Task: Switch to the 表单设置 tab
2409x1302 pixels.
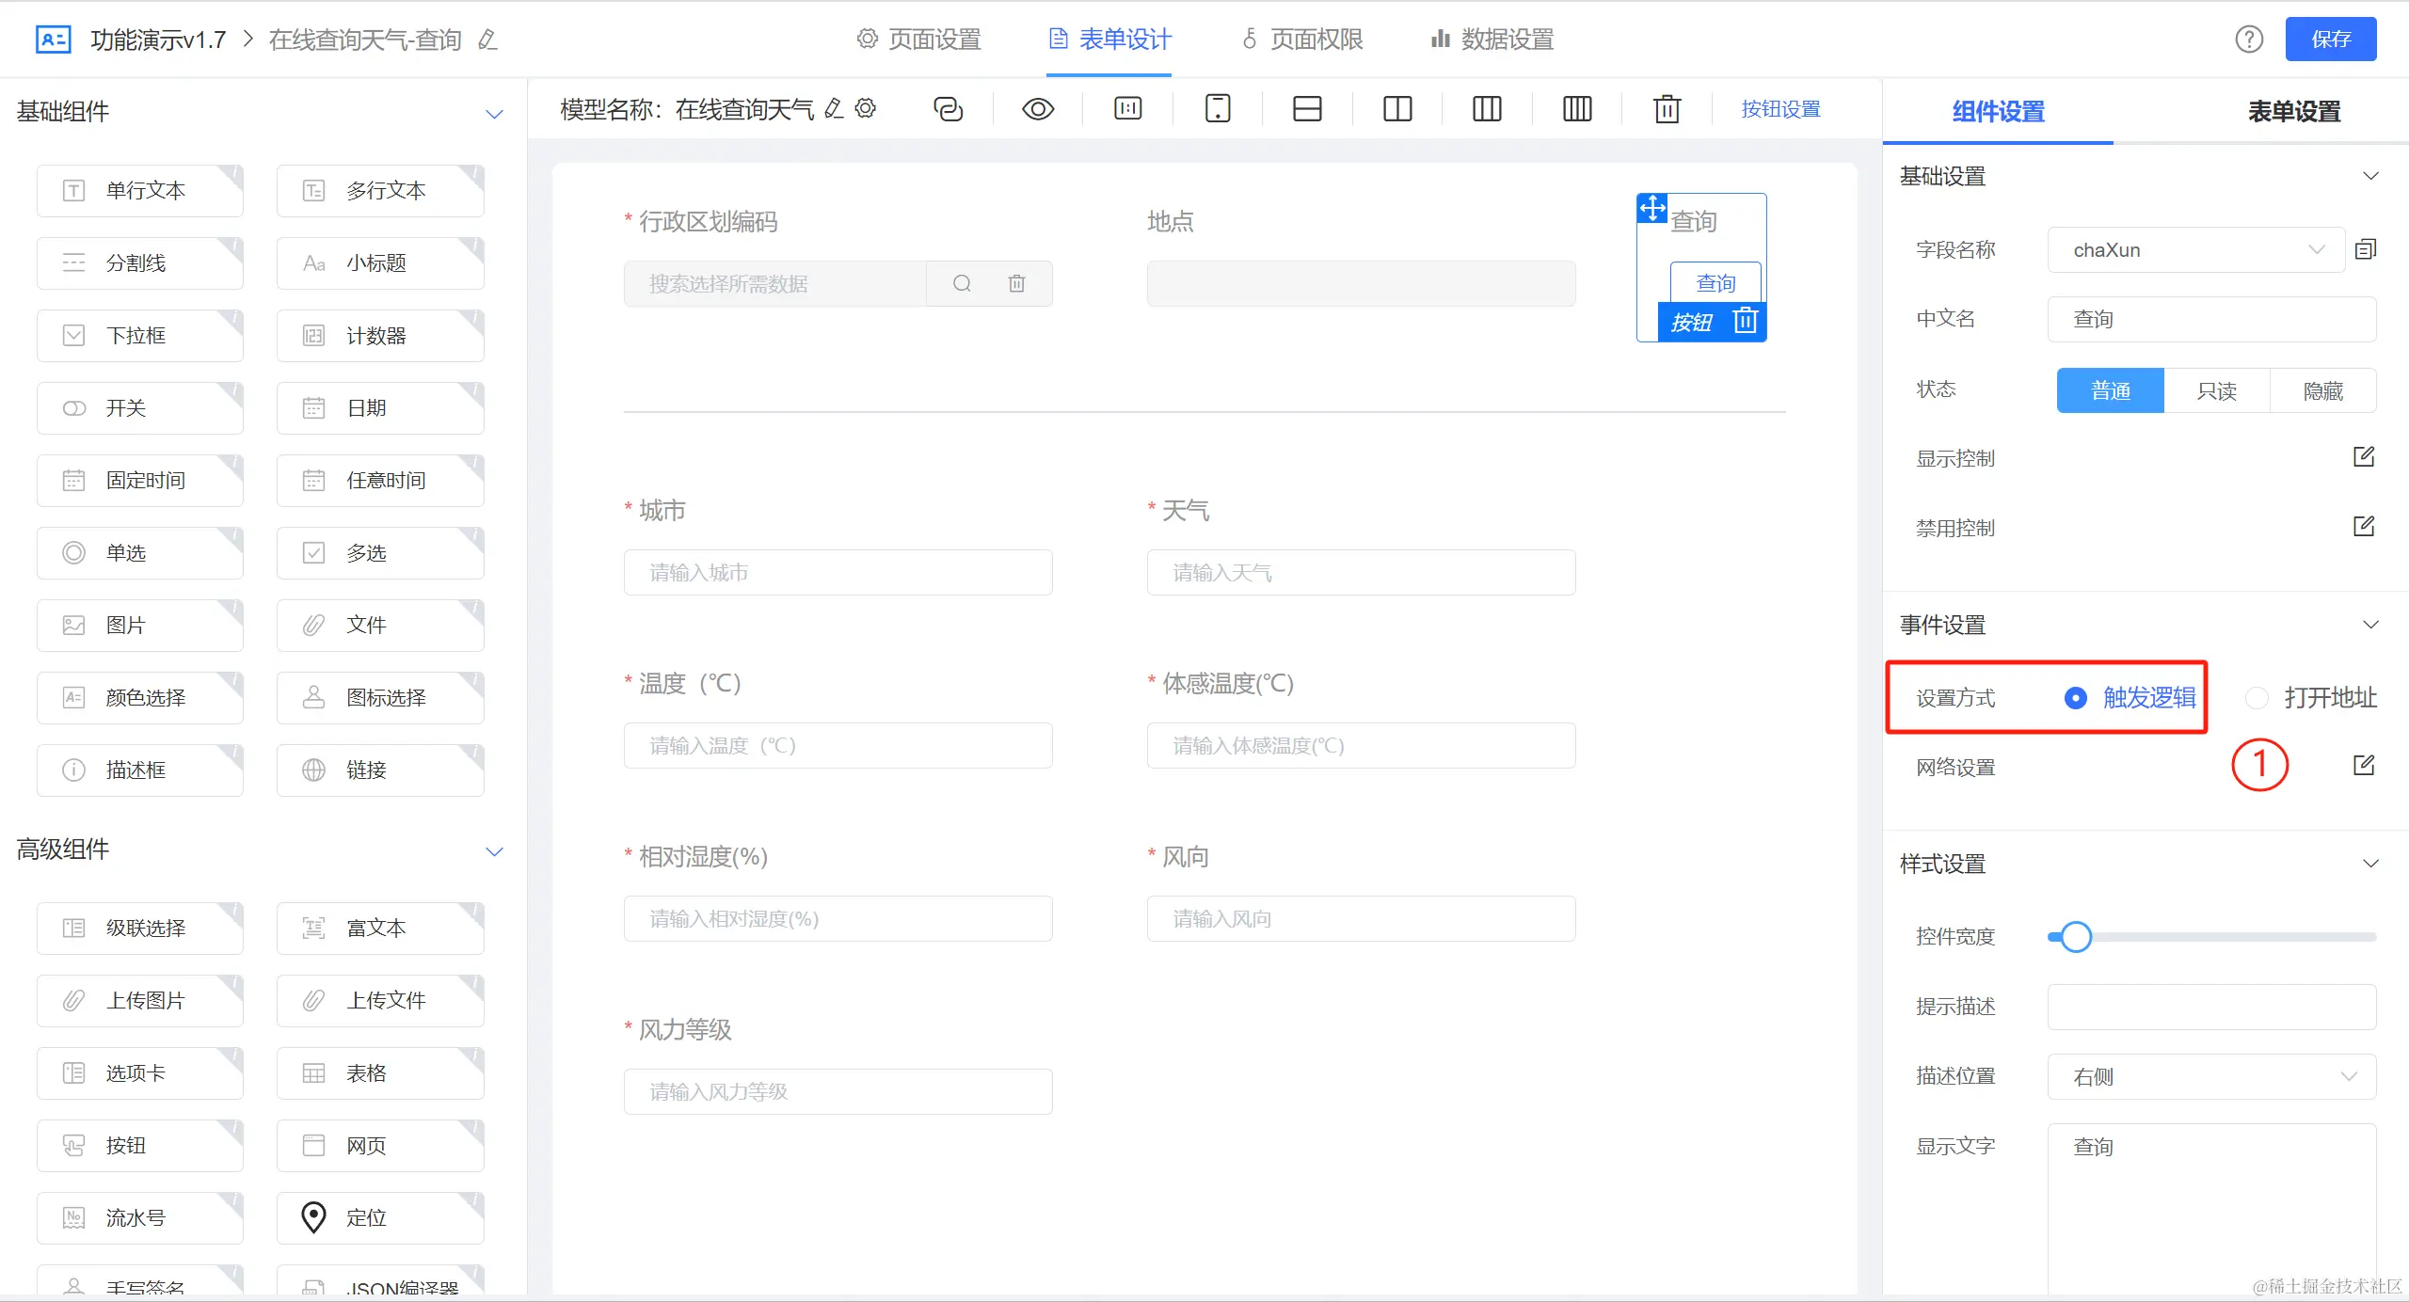Action: [x=2293, y=112]
